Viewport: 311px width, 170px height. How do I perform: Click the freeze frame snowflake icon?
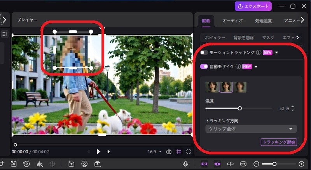pyautogui.click(x=52, y=164)
